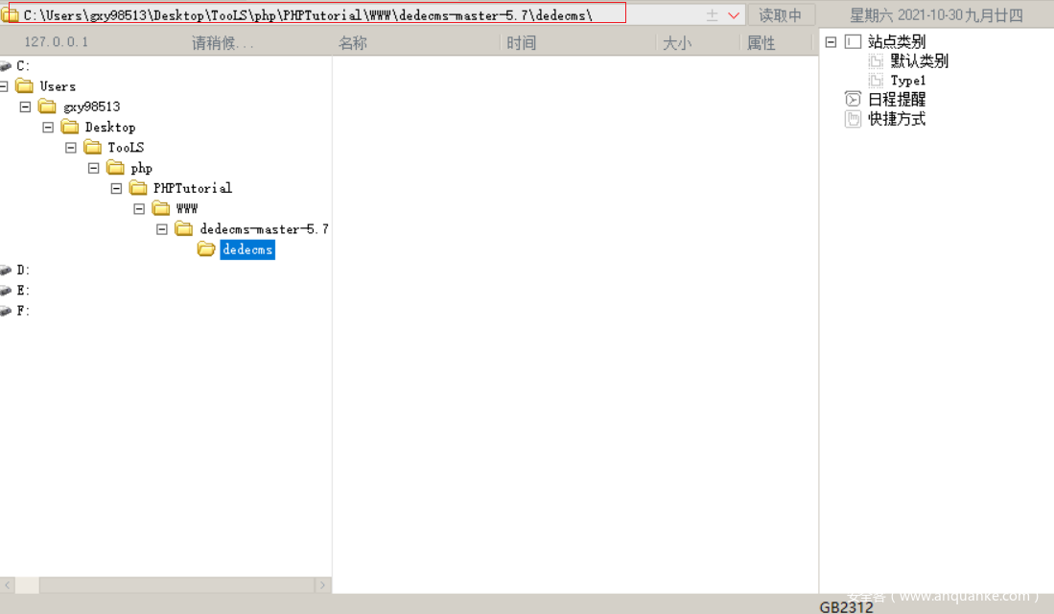The image size is (1054, 614).
Task: Sort files by 名称 column header
Action: click(x=353, y=43)
